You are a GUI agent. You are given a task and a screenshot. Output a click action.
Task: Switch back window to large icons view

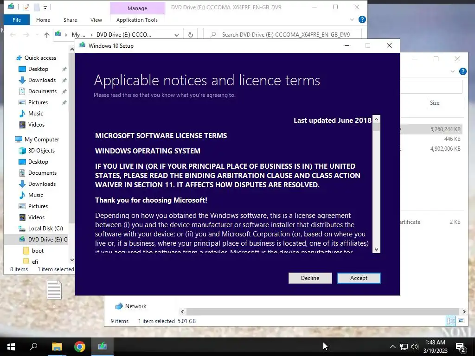461,321
